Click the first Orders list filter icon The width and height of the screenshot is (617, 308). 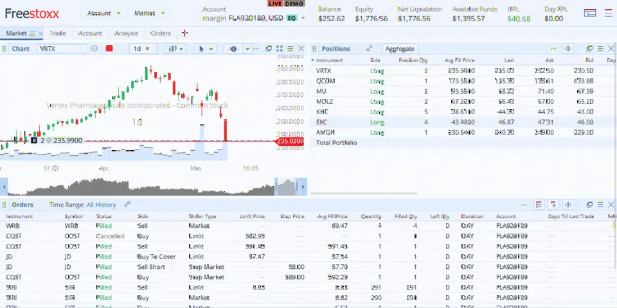[x=539, y=205]
